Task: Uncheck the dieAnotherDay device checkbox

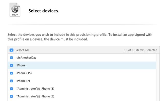Action: 11,58
